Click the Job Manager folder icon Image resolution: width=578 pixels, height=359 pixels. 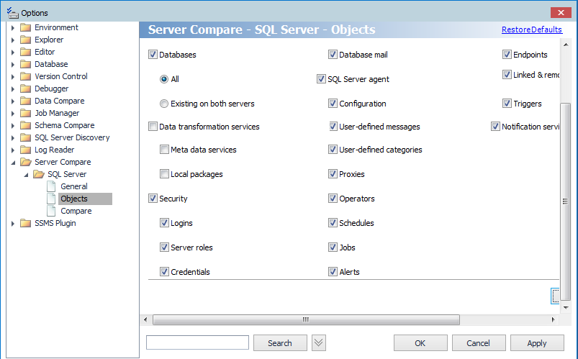point(25,113)
